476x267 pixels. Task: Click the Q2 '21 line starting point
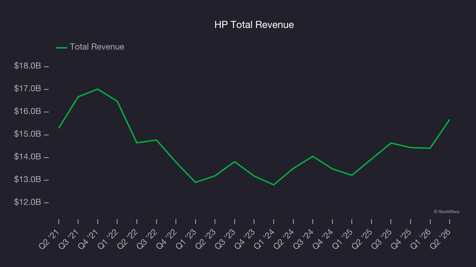59,128
